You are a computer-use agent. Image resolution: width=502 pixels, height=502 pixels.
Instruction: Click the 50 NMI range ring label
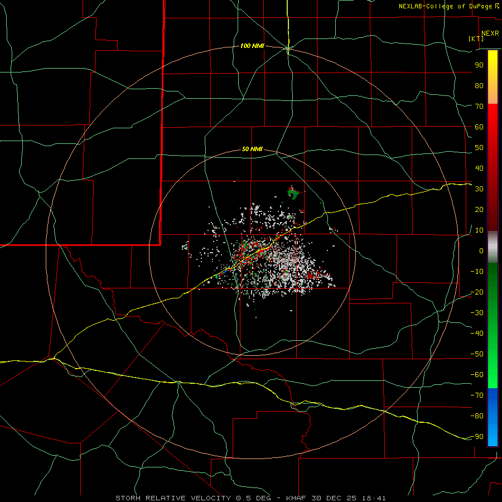pyautogui.click(x=252, y=149)
